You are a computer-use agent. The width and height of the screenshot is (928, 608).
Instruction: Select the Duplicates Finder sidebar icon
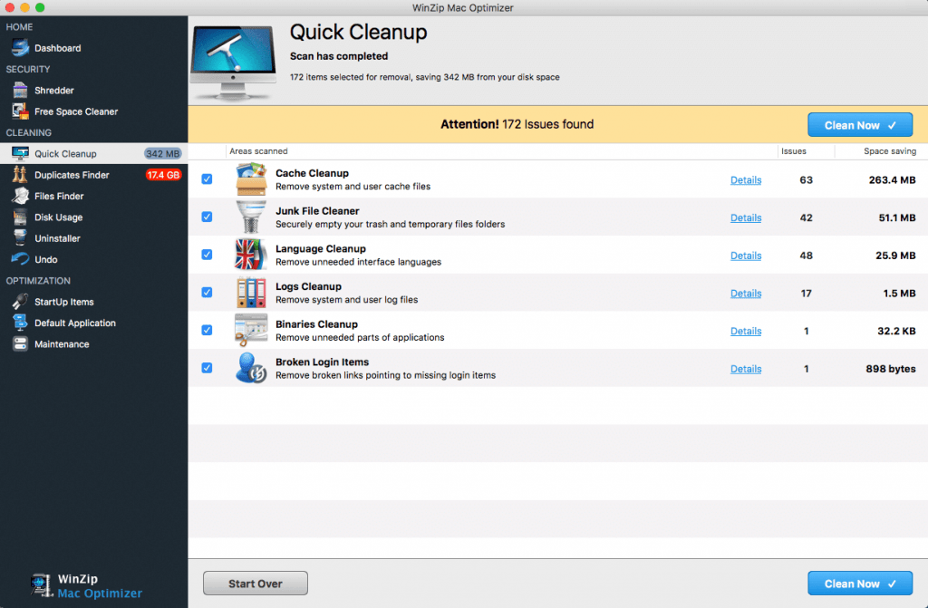pyautogui.click(x=20, y=175)
